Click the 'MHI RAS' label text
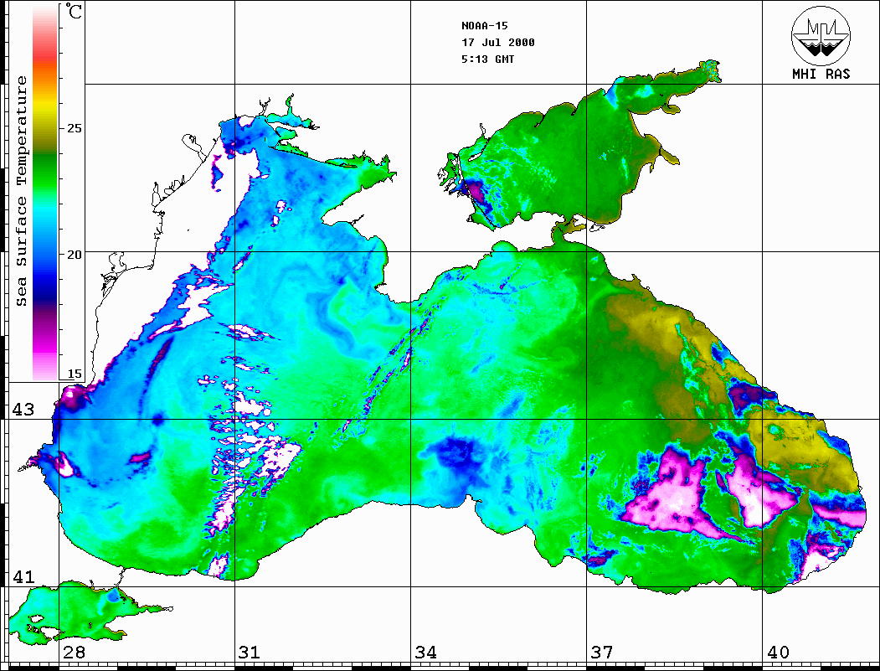The image size is (880, 671). coord(821,74)
